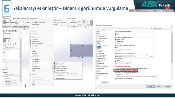
Task: Open the ConfigurationManager tab icon
Action: click(10, 31)
